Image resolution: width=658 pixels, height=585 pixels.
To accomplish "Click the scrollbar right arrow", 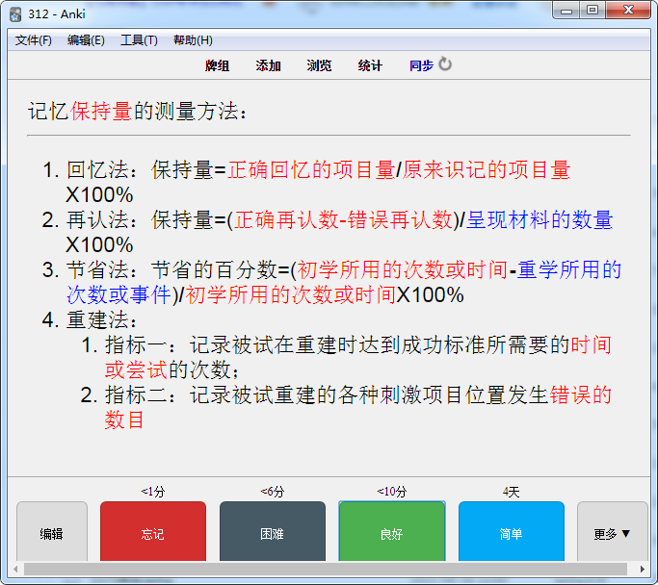I will click(x=642, y=569).
